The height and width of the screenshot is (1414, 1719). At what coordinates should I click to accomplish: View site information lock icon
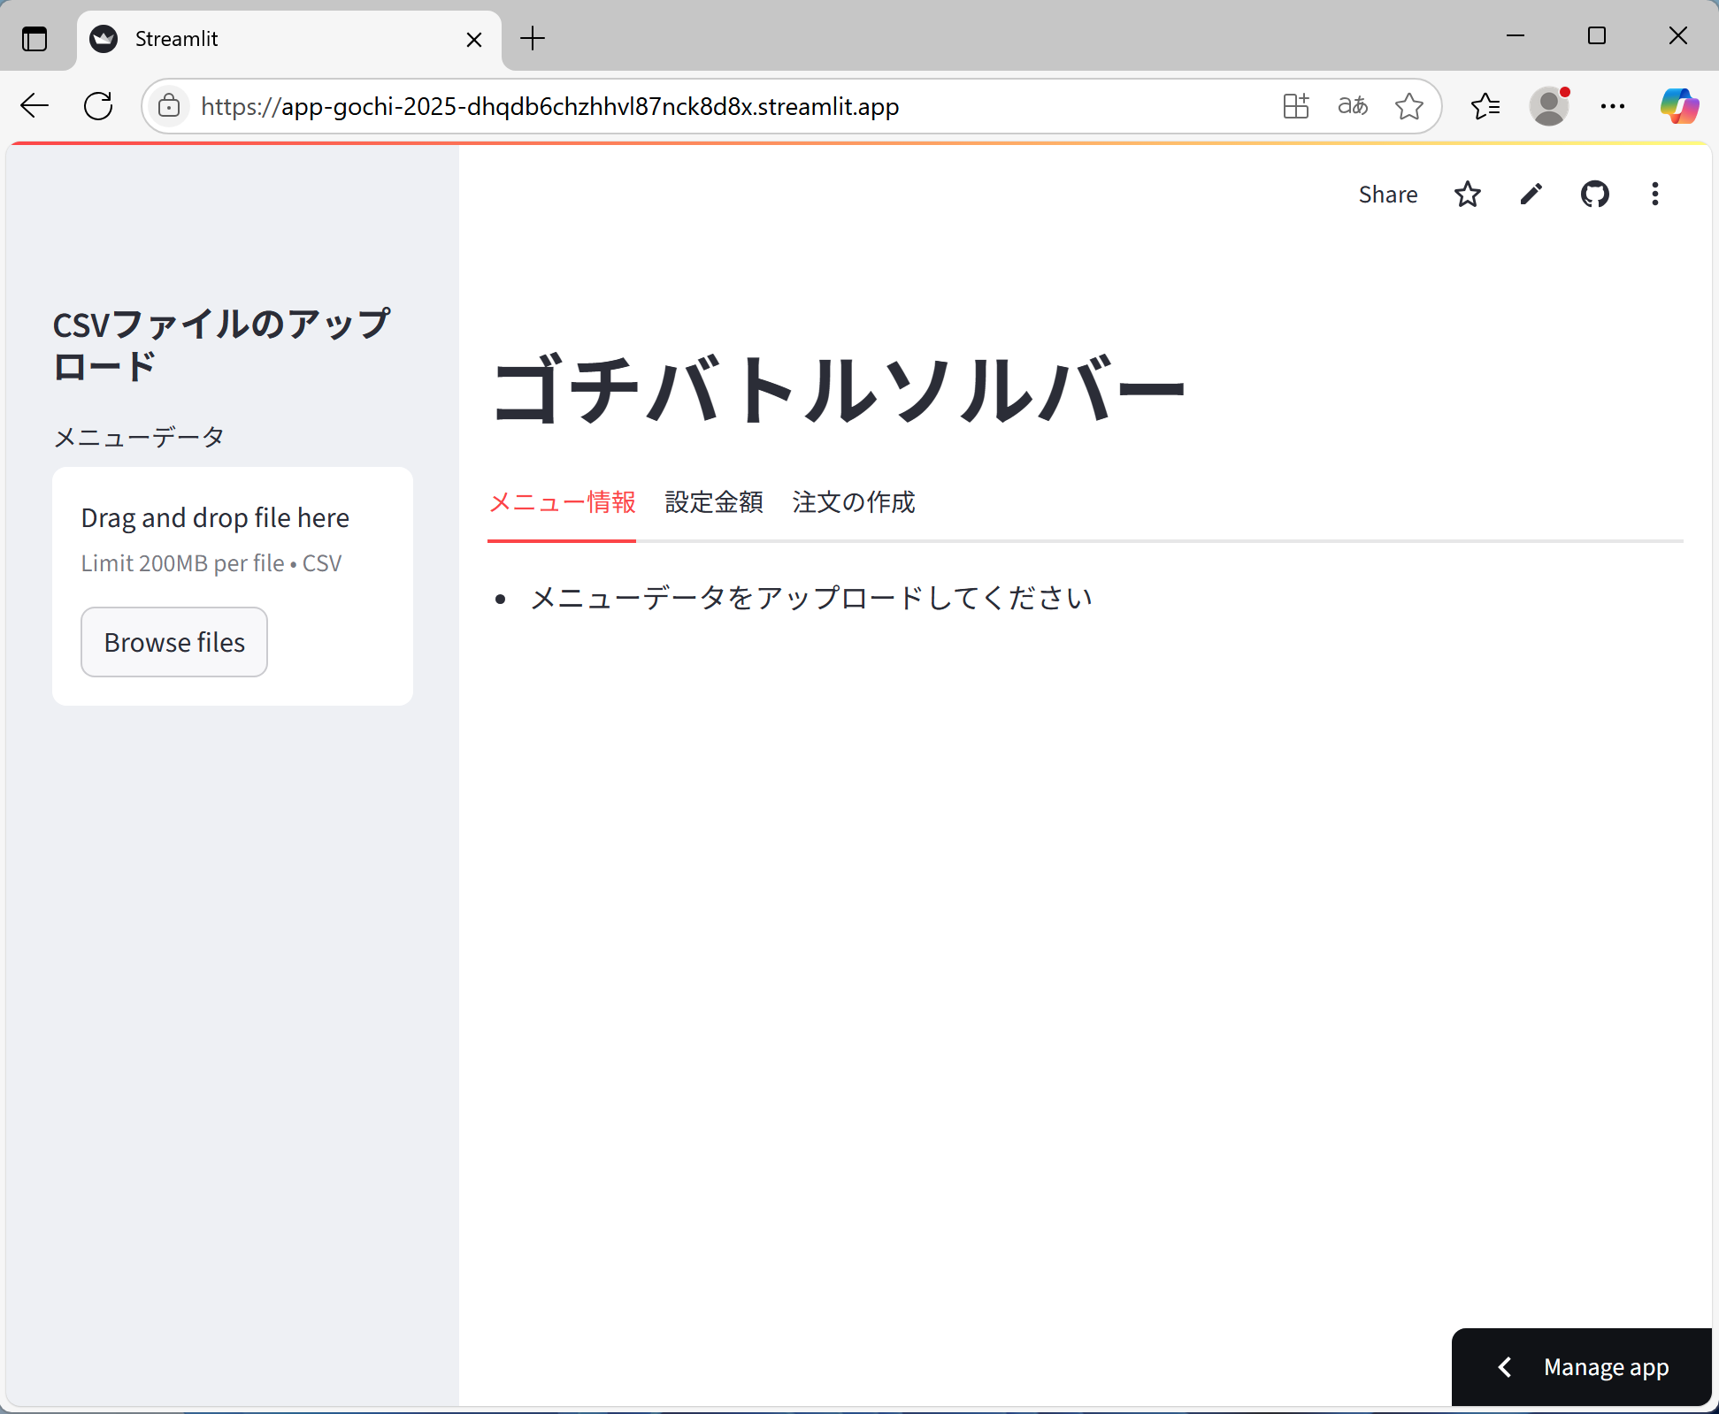pos(169,106)
